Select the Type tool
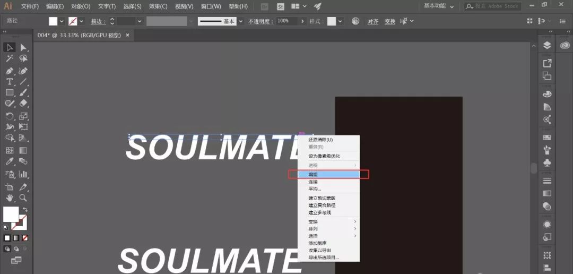This screenshot has height=274, width=573. (10, 82)
